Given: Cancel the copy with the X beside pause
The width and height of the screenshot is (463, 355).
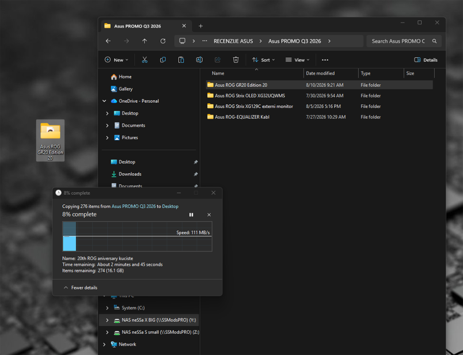Looking at the screenshot, I should [209, 215].
